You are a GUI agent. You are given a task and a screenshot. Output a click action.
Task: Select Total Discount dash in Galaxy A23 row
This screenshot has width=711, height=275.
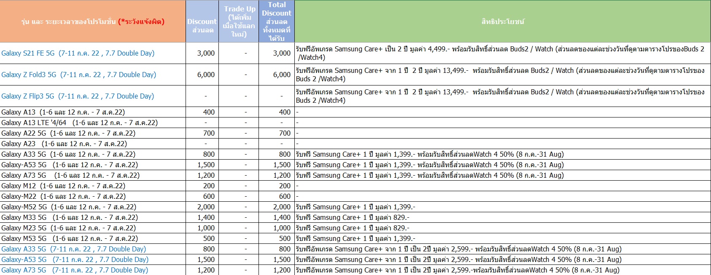coord(277,144)
